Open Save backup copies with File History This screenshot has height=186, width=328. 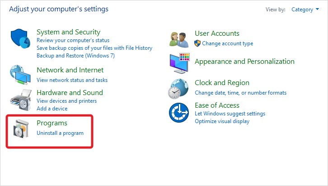coord(94,48)
